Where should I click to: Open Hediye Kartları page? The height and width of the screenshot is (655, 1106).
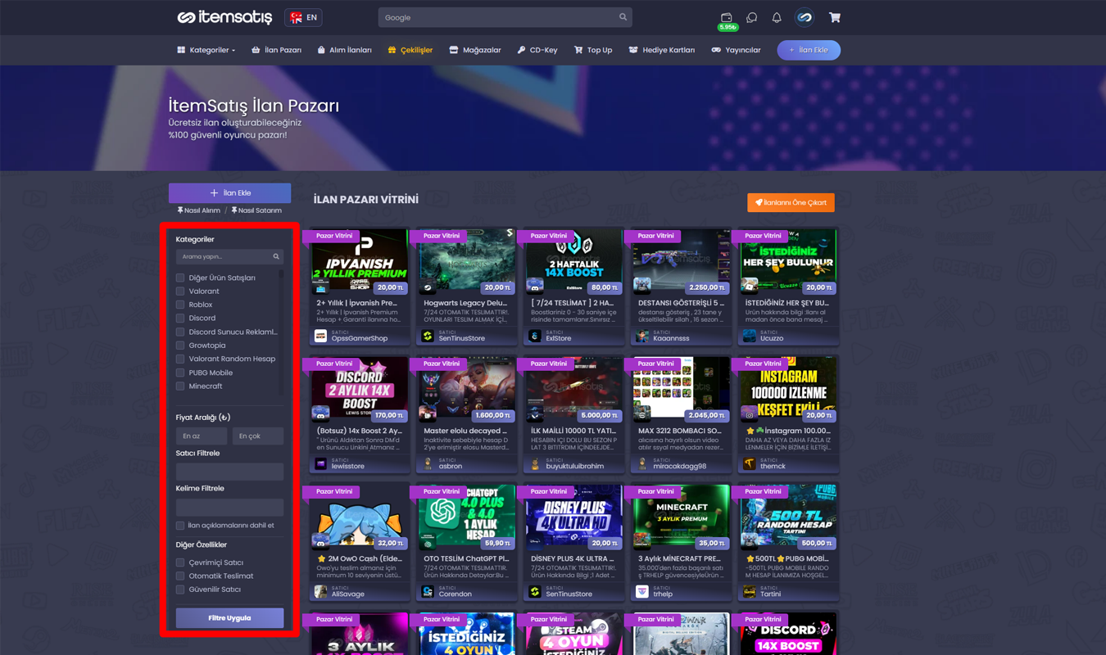(x=661, y=50)
